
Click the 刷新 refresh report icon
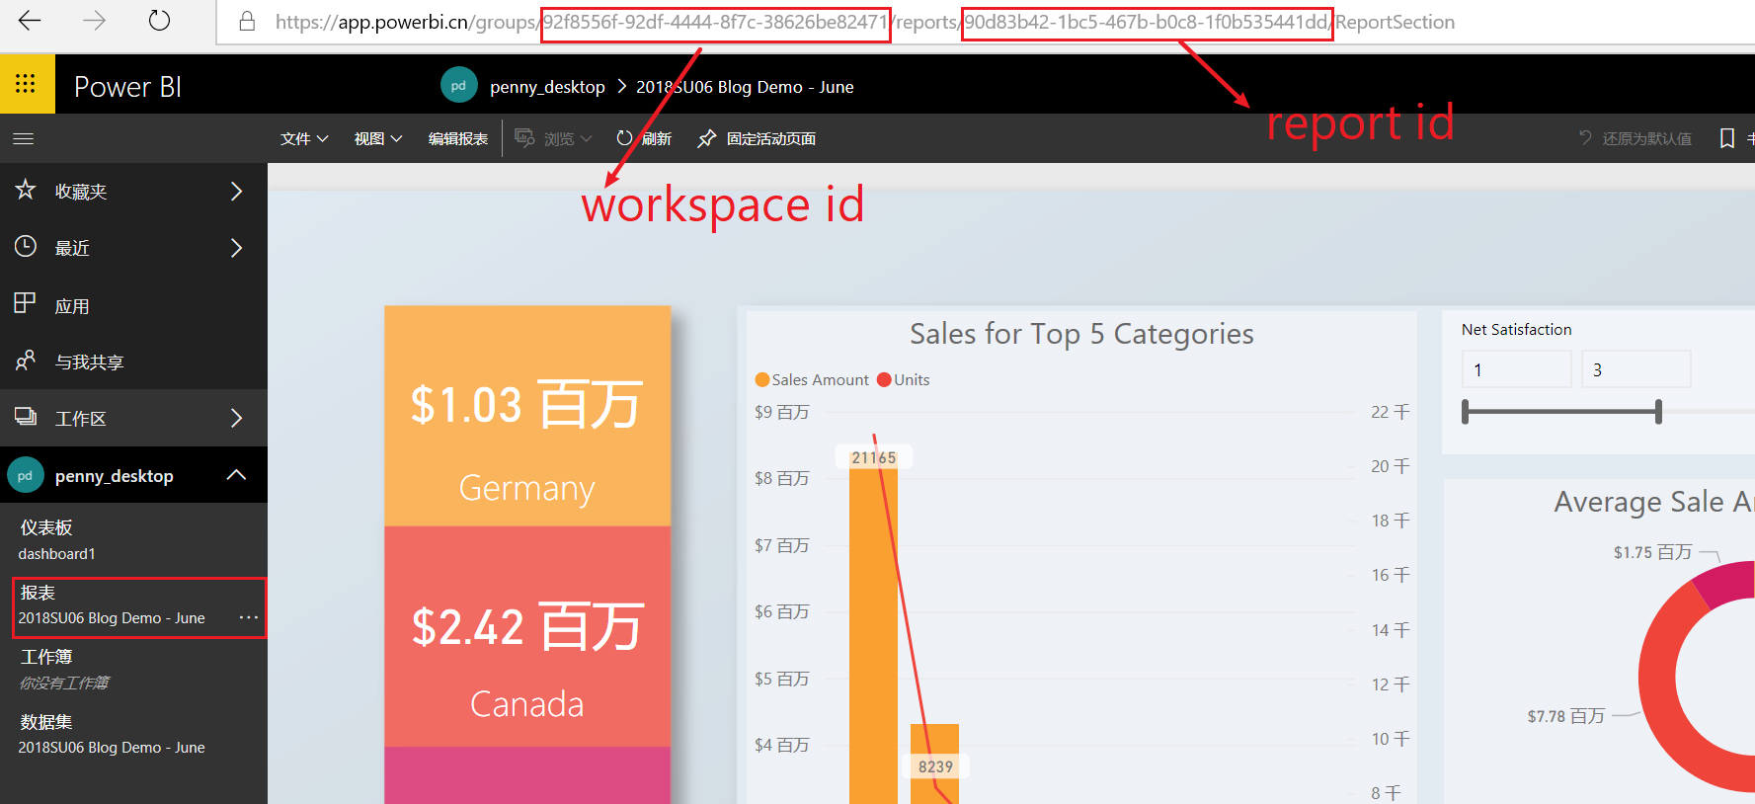(x=624, y=138)
